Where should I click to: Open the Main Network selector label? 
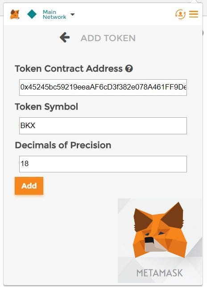pyautogui.click(x=54, y=14)
